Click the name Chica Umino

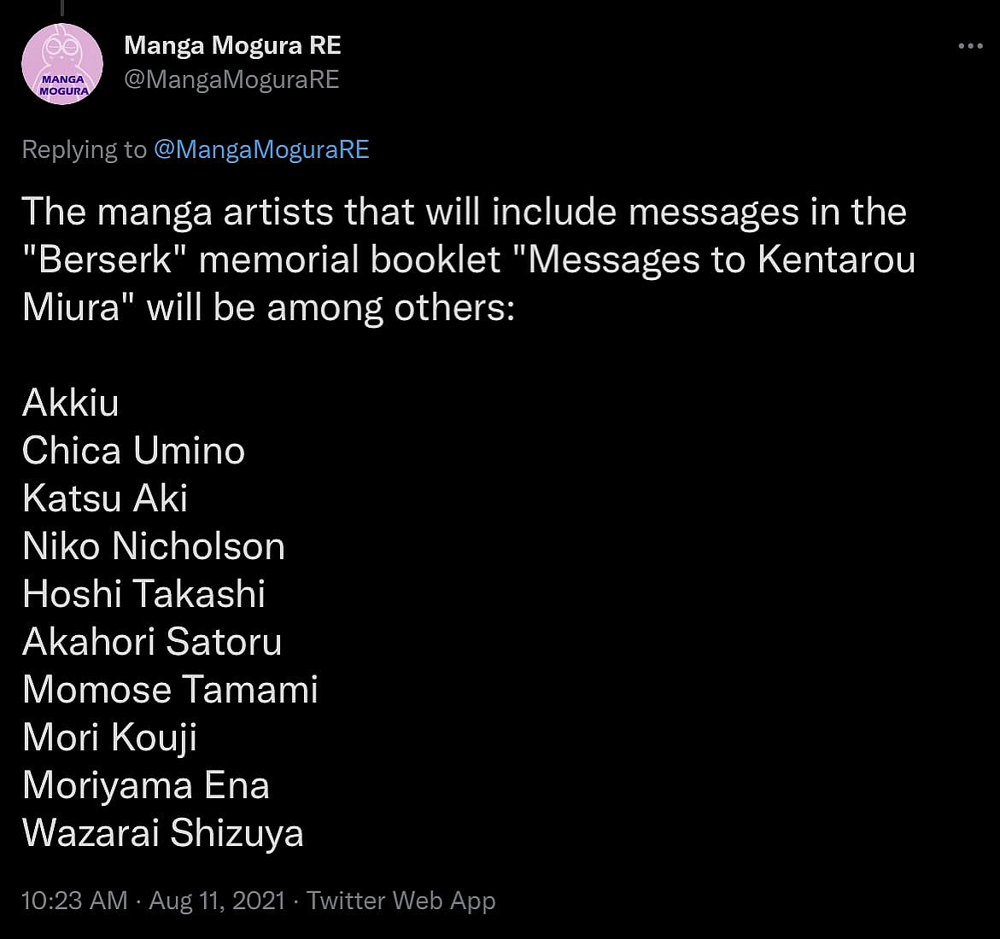(x=133, y=451)
